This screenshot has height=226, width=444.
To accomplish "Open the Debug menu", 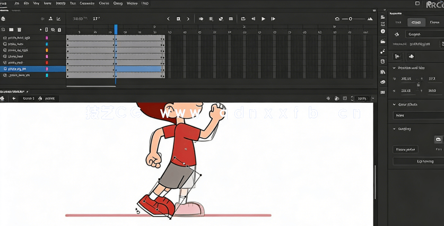I will [x=118, y=3].
